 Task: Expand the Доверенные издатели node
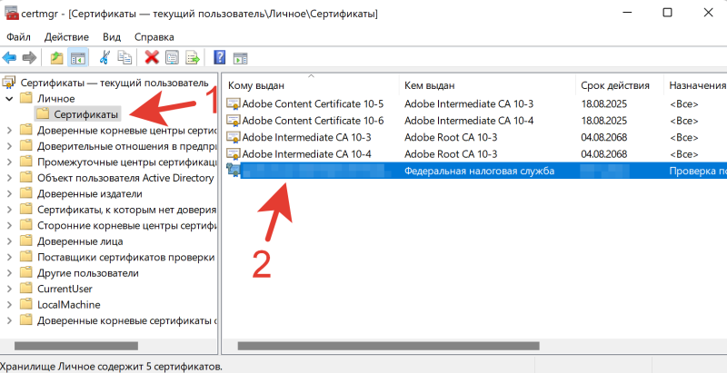coord(9,194)
